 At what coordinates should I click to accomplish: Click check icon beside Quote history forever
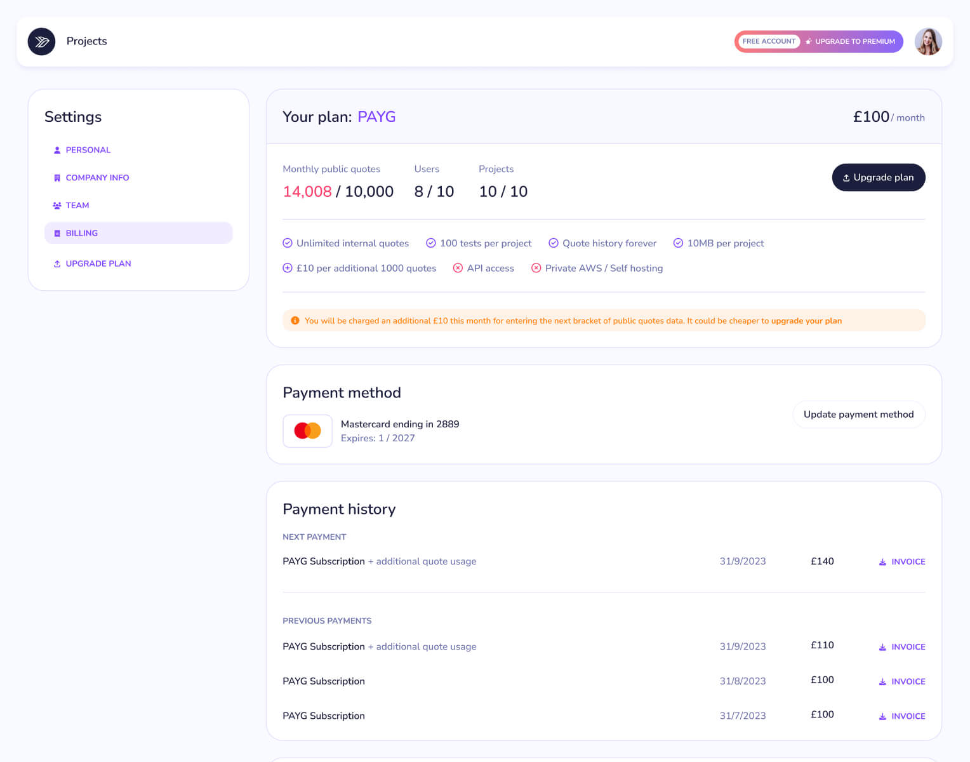pos(554,243)
